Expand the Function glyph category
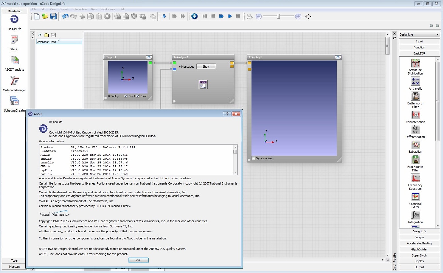 [419, 47]
